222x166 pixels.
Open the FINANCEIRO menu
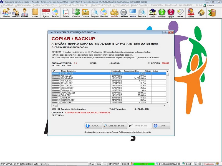click(x=157, y=5)
